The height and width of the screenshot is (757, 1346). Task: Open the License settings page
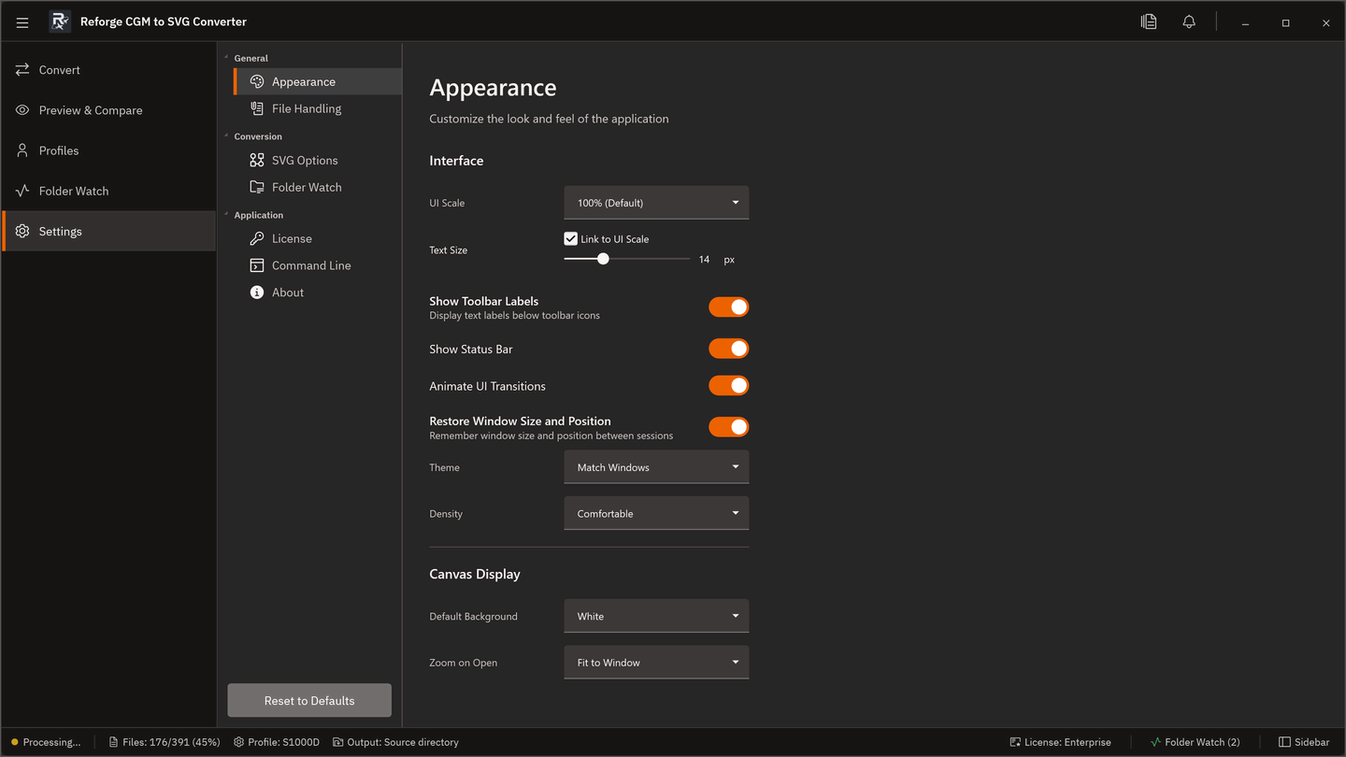318,238
